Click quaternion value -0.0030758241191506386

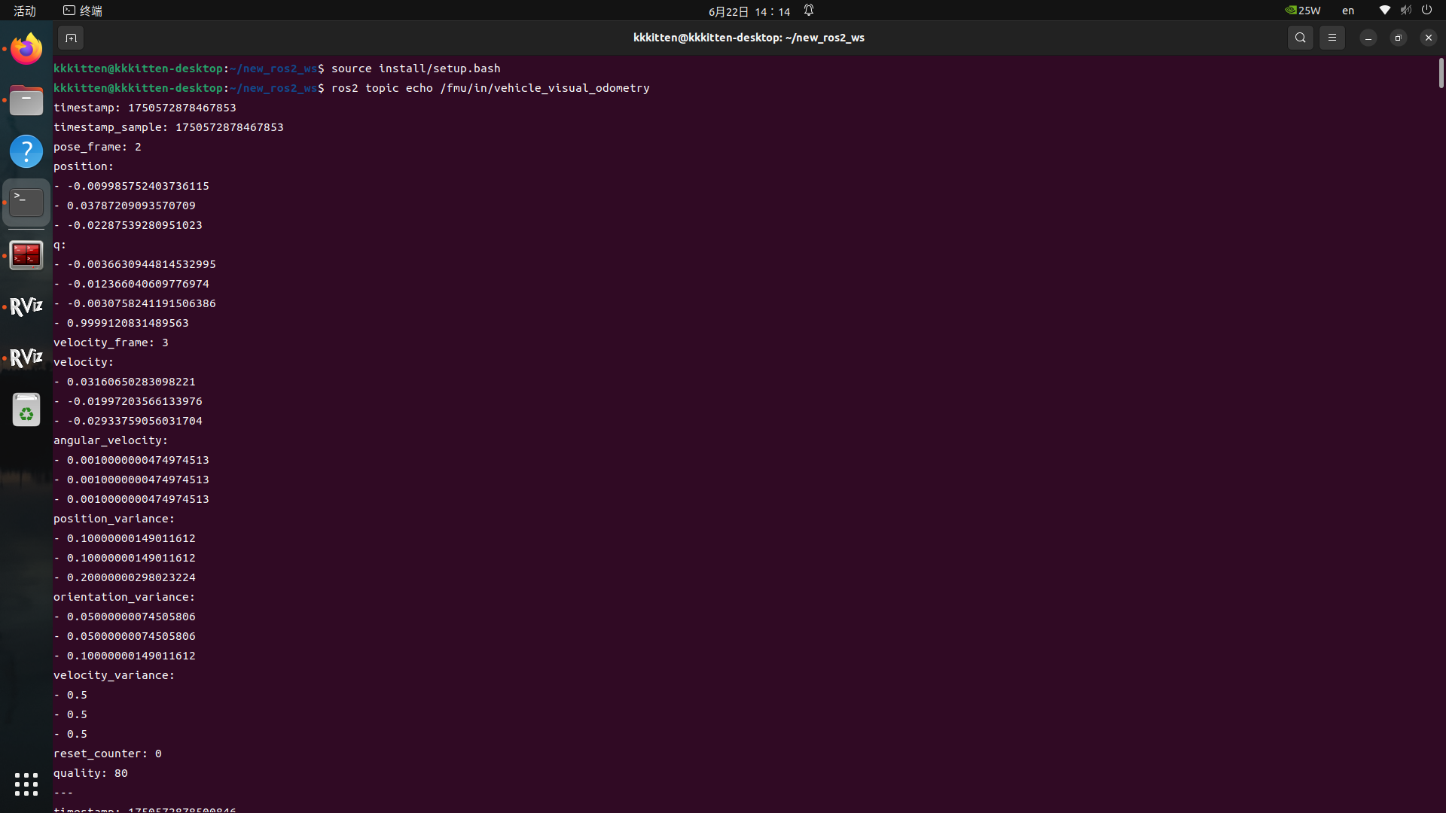pyautogui.click(x=142, y=303)
